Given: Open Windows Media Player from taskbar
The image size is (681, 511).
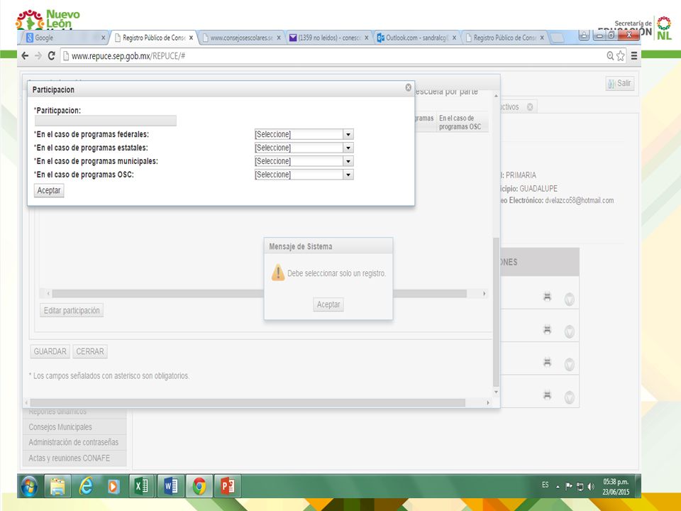Looking at the screenshot, I should [113, 486].
